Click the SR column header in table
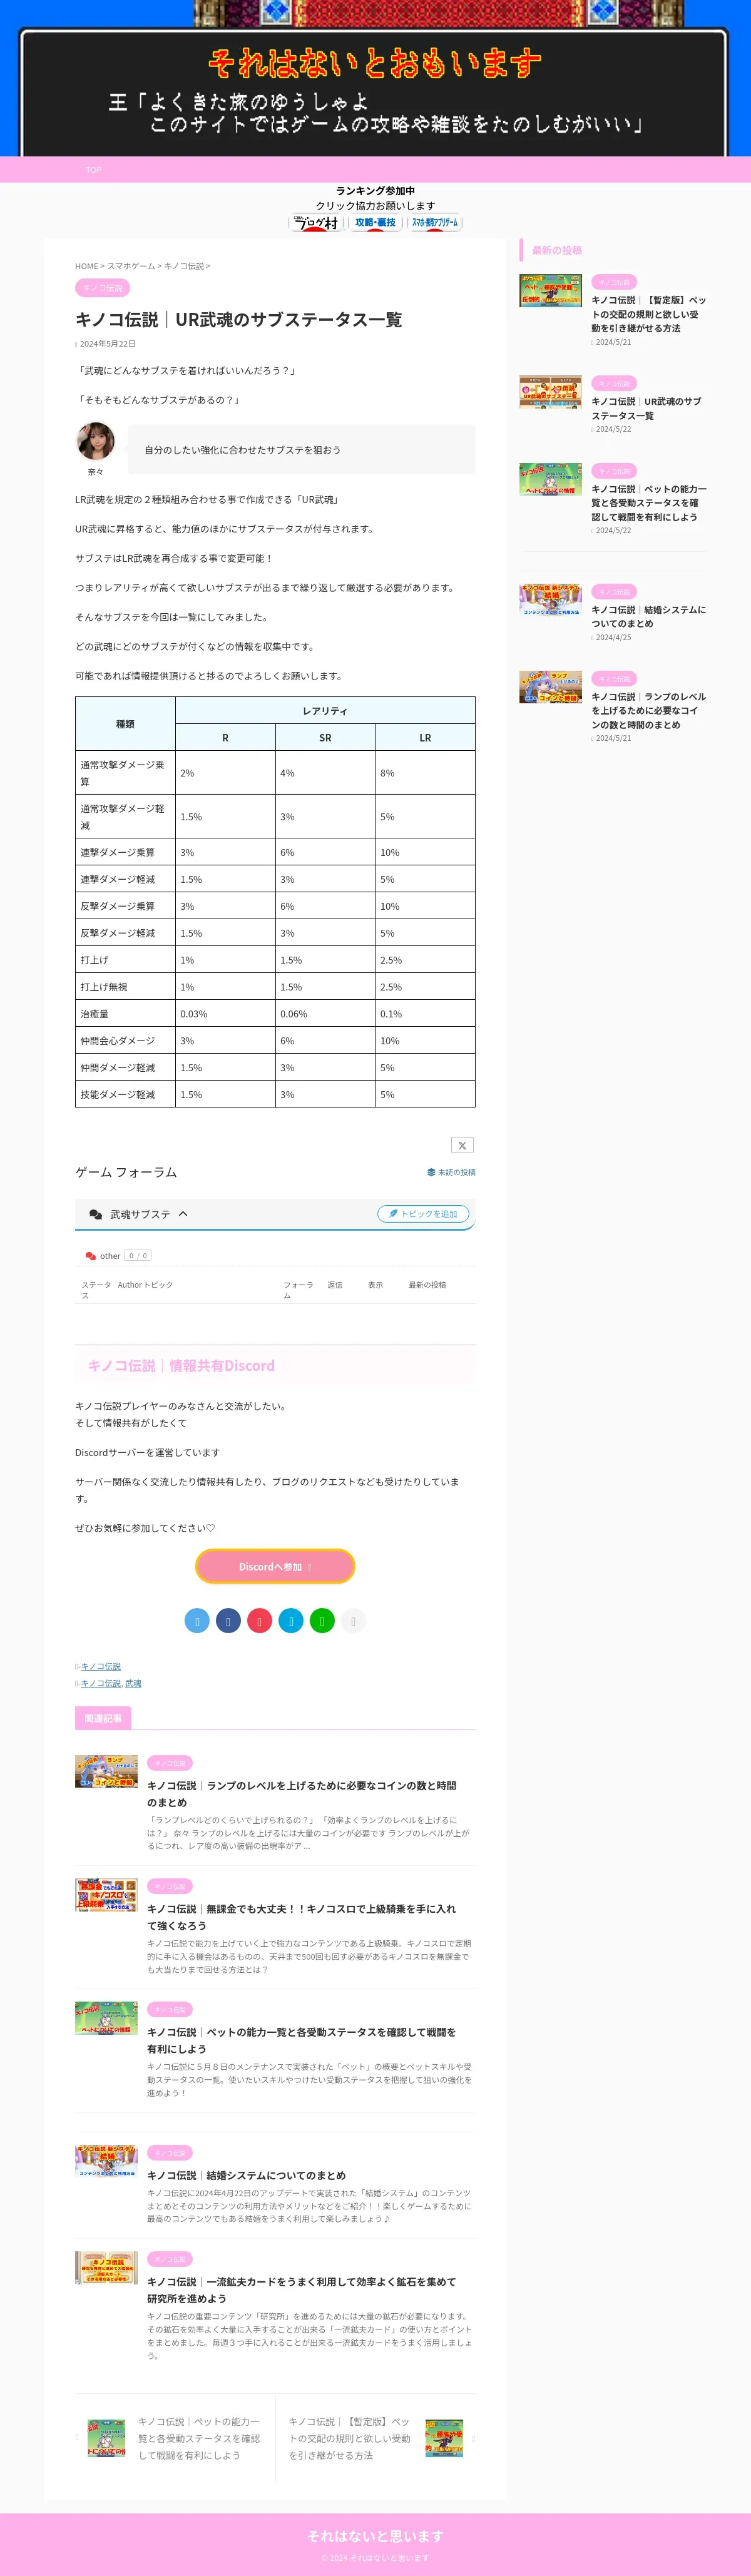 click(x=325, y=738)
